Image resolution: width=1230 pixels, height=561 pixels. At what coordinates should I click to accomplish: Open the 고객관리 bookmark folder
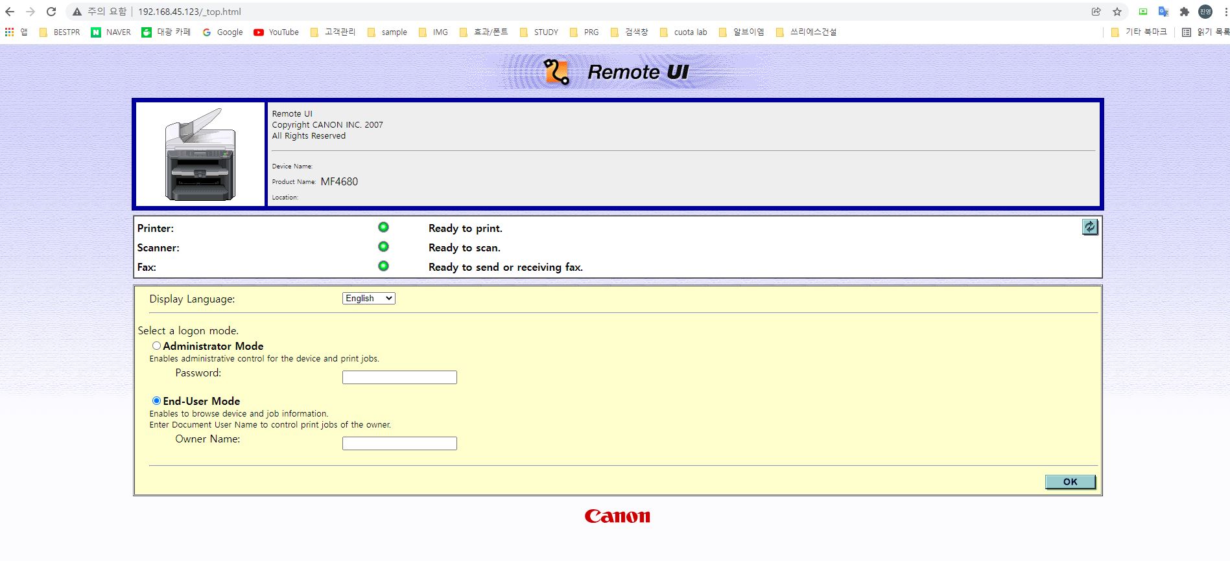333,32
